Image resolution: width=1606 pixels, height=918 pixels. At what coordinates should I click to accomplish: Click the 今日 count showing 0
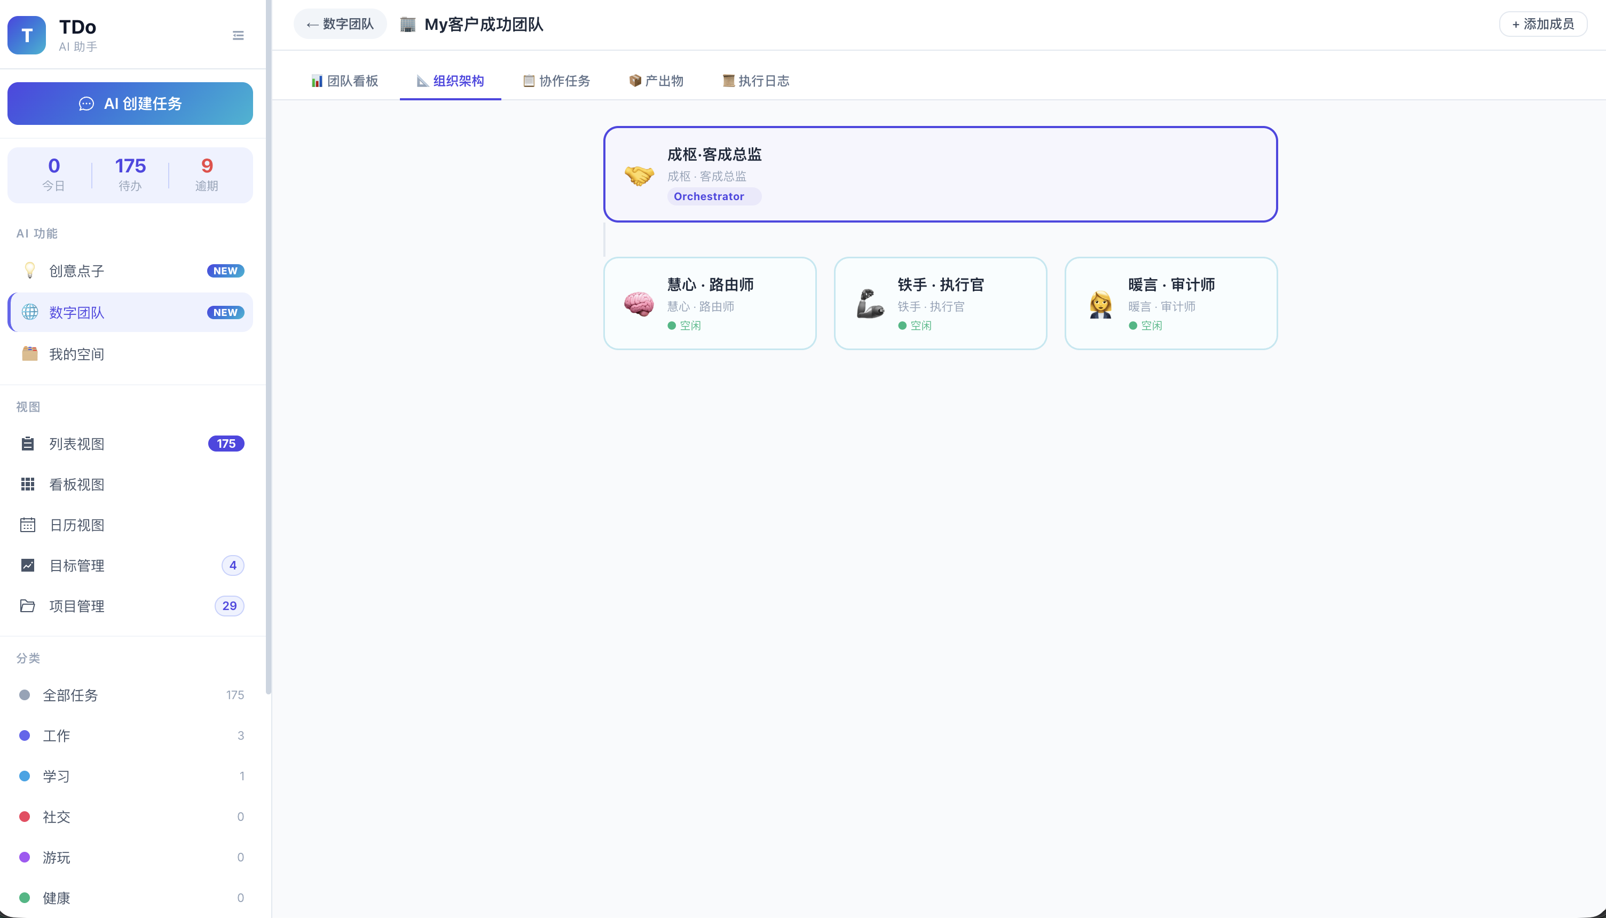click(x=53, y=174)
